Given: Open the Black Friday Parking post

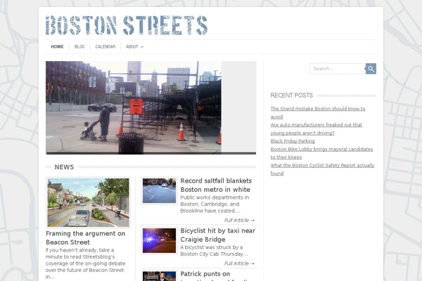Looking at the screenshot, I should pyautogui.click(x=293, y=141).
